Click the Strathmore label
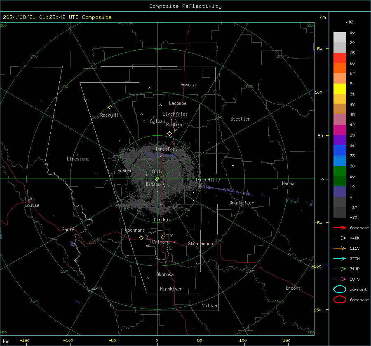The image size is (371, 346). pos(200,244)
